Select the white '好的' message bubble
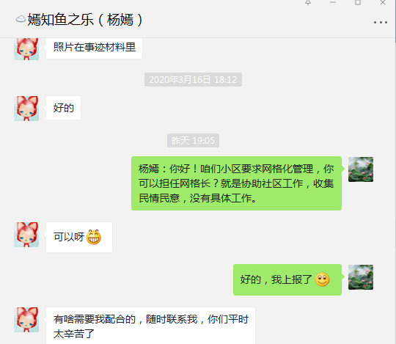This screenshot has width=396, height=344. 63,108
